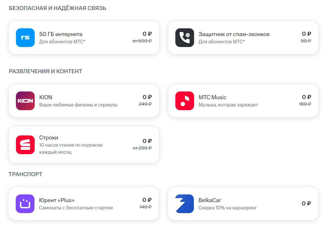Click the 0 ₽ price for KION

point(147,97)
